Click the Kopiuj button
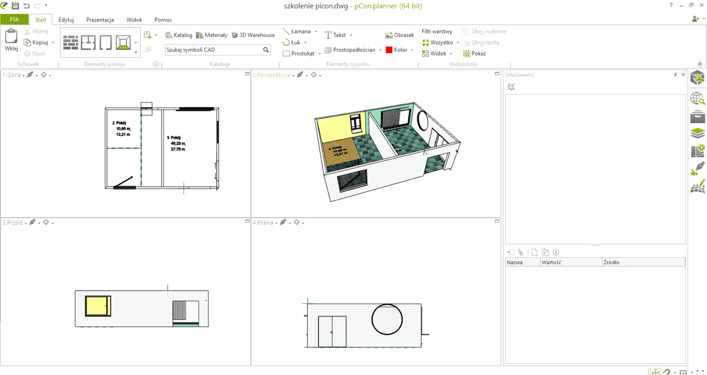This screenshot has width=707, height=375. [x=36, y=42]
